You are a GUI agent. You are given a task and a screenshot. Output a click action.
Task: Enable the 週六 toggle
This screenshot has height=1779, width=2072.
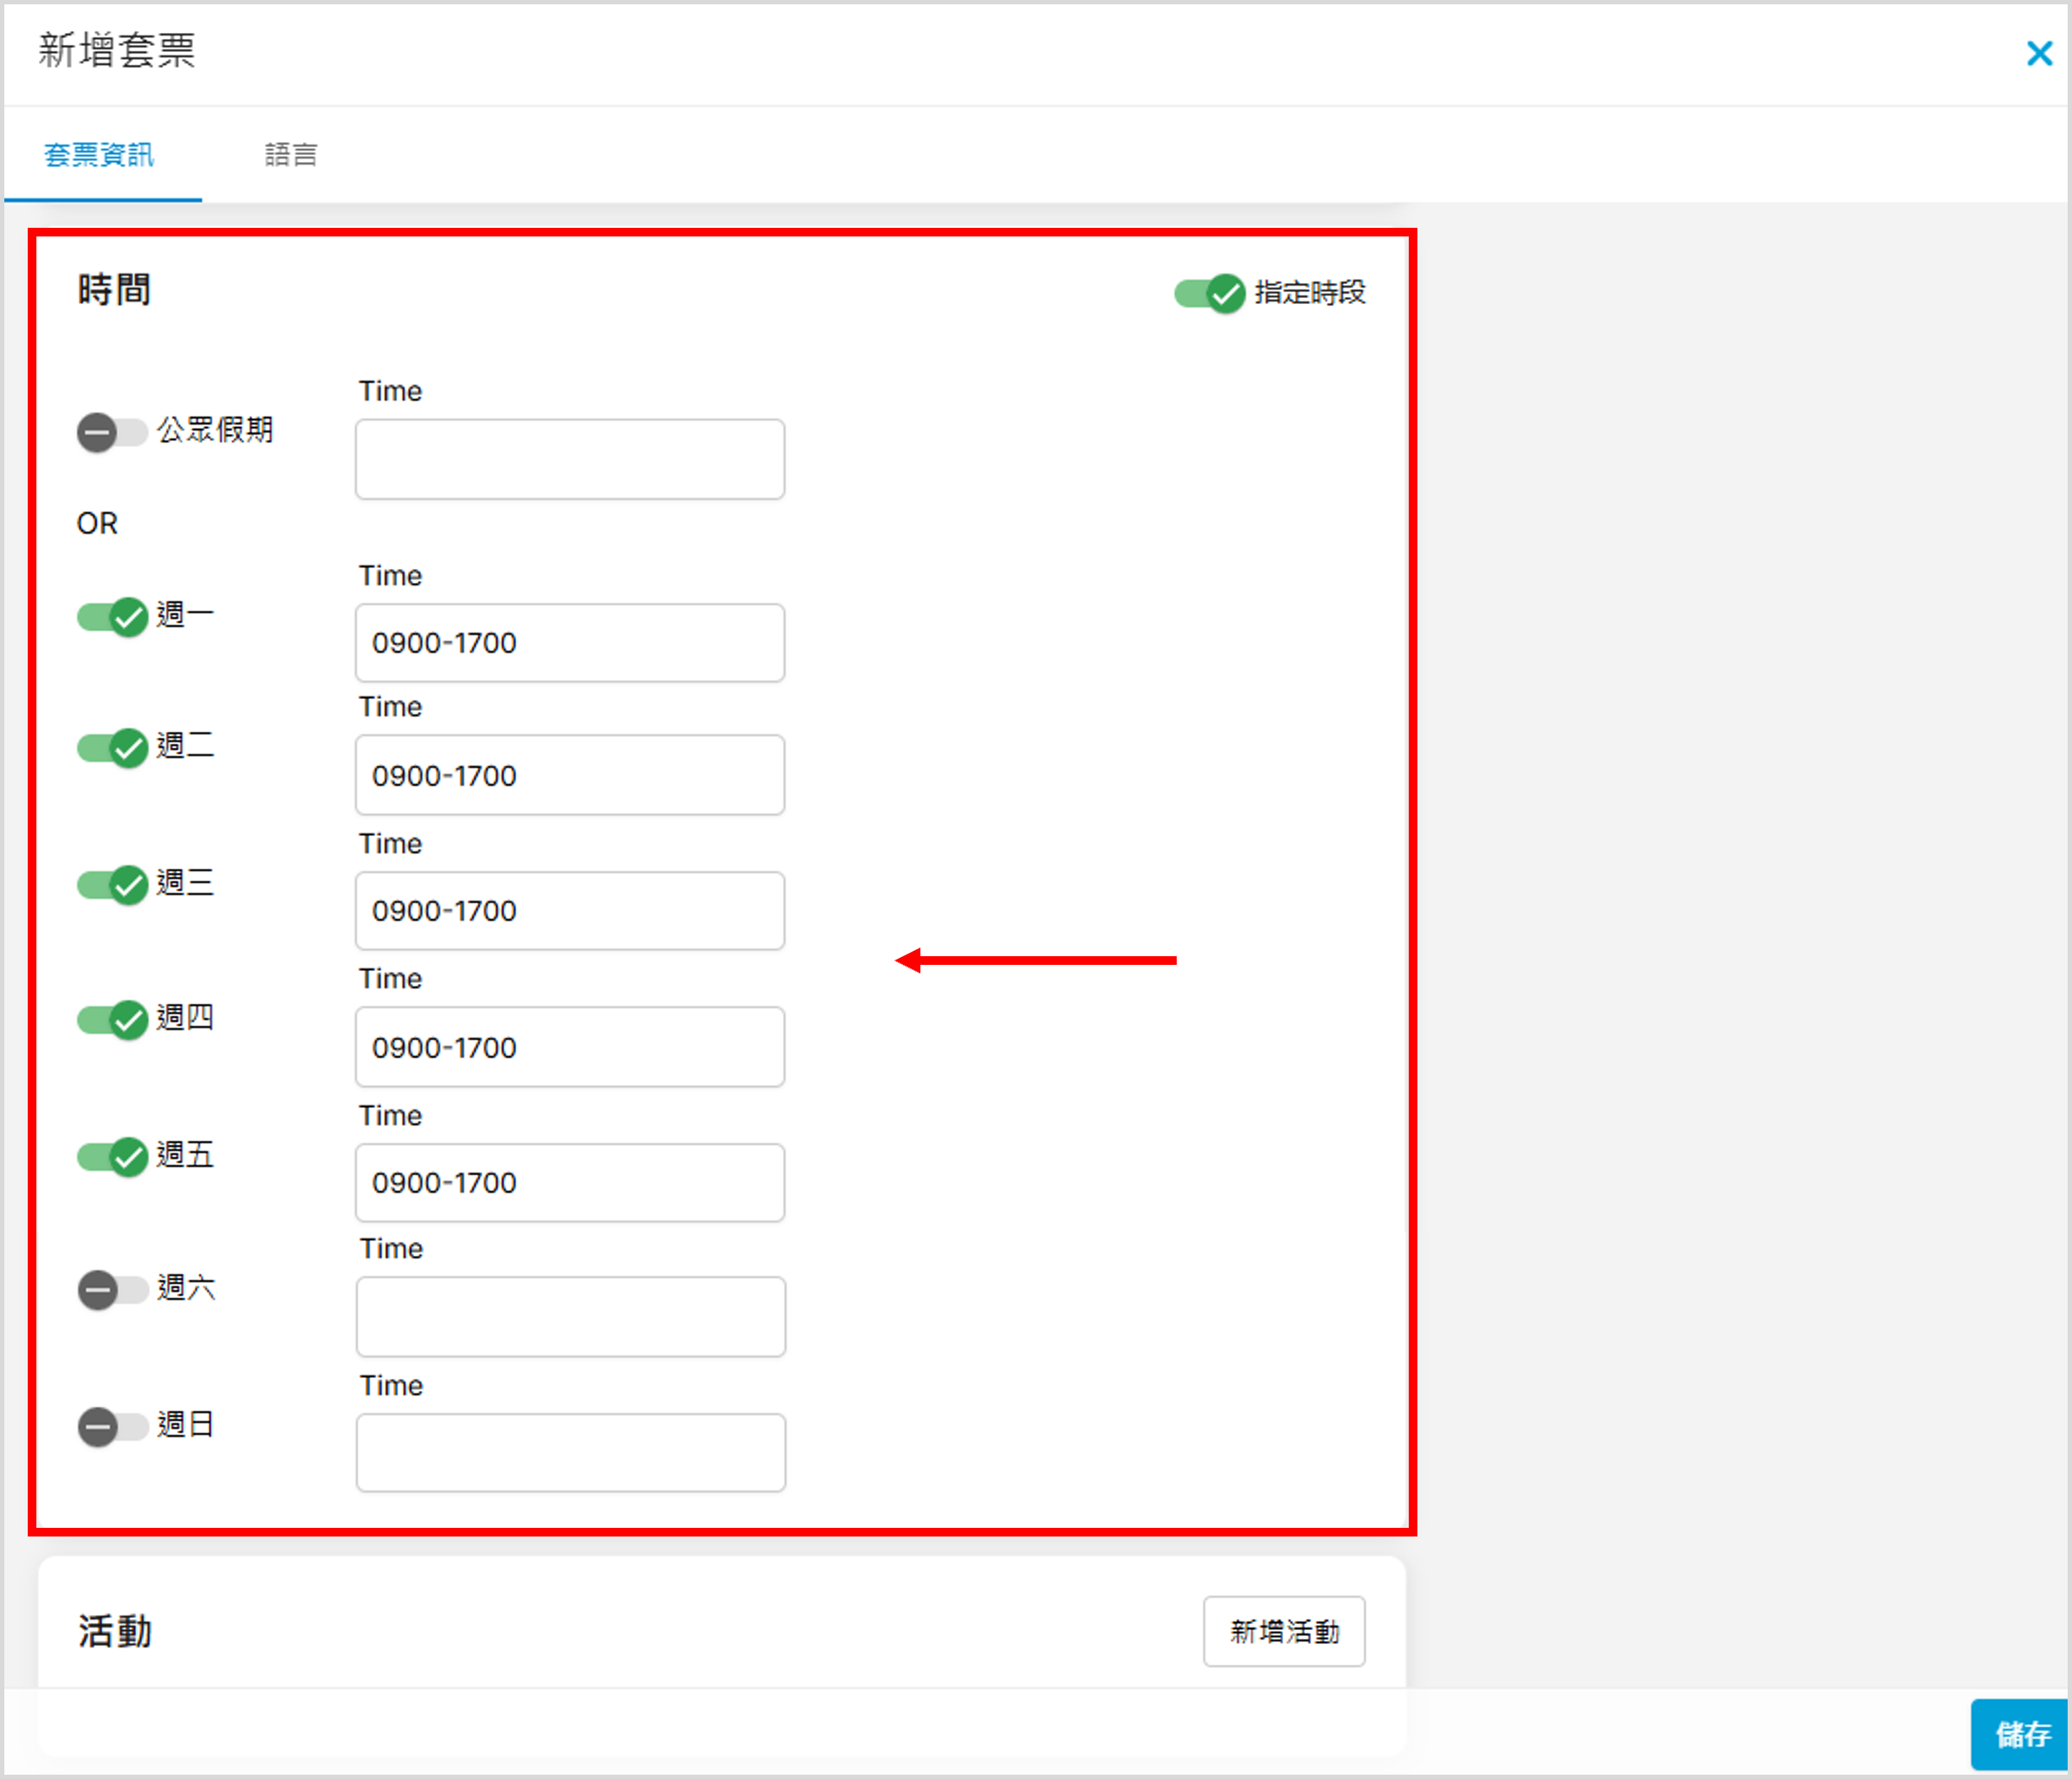click(x=112, y=1290)
